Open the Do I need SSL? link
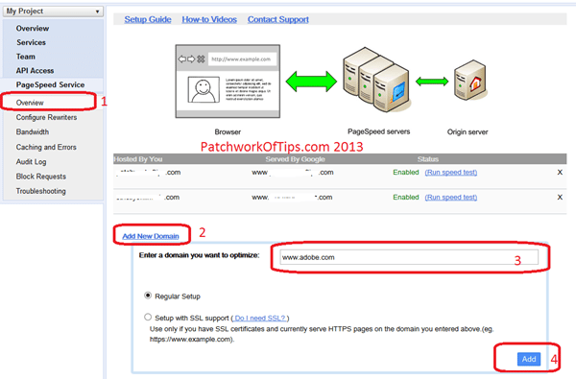576x379 pixels. click(x=260, y=318)
